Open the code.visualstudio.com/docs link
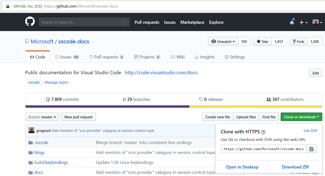 coord(161,73)
